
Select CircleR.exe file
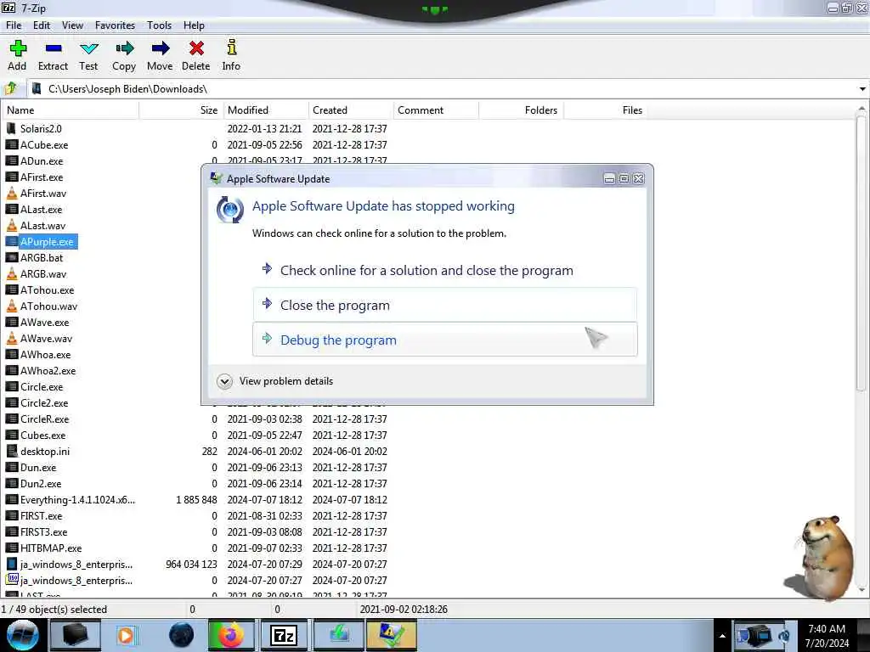(37, 419)
